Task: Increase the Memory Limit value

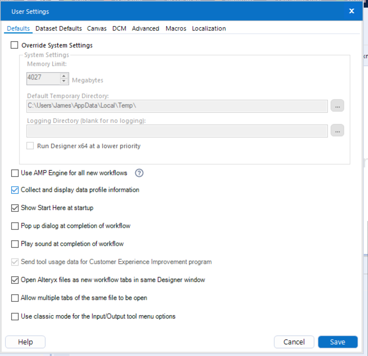Action: coord(64,76)
